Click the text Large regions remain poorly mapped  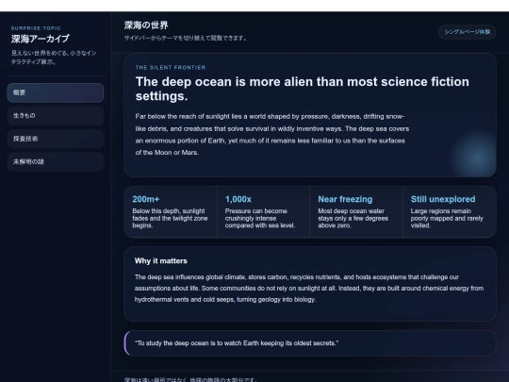447,218
